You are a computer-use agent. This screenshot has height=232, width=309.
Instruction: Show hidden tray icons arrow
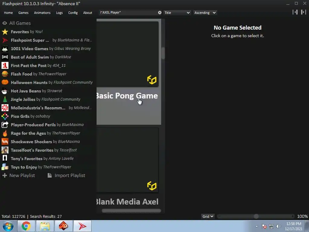click(x=256, y=226)
